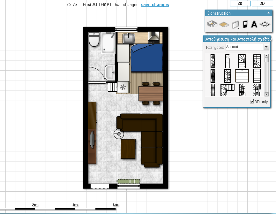
Task: Toggle the 3D only checkbox
Action: coord(252,102)
